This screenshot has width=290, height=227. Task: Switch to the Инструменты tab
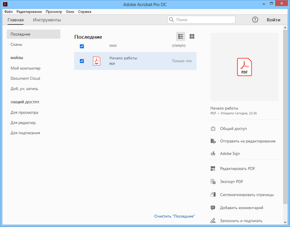[47, 20]
